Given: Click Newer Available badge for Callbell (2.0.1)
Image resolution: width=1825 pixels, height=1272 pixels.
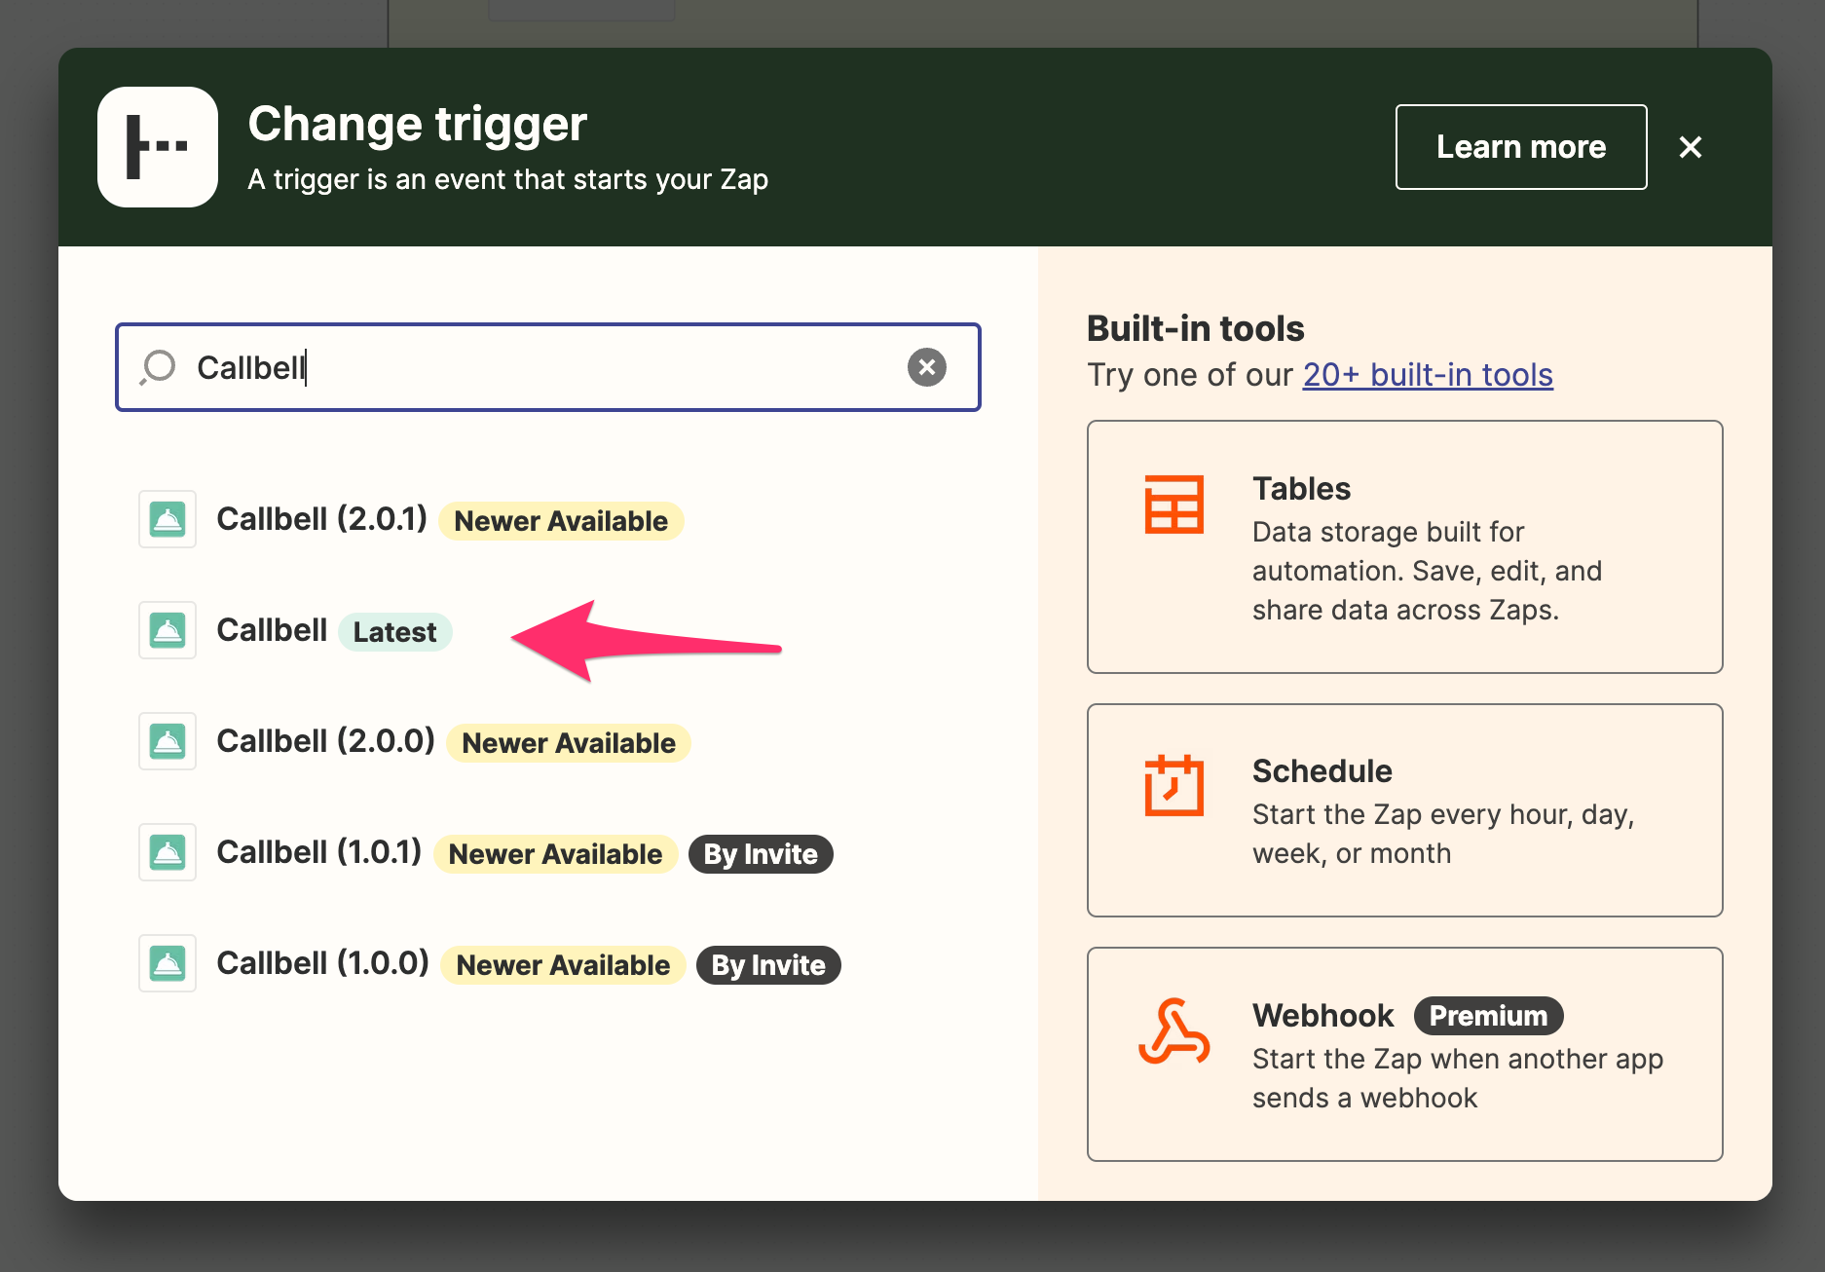Looking at the screenshot, I should coord(561,521).
